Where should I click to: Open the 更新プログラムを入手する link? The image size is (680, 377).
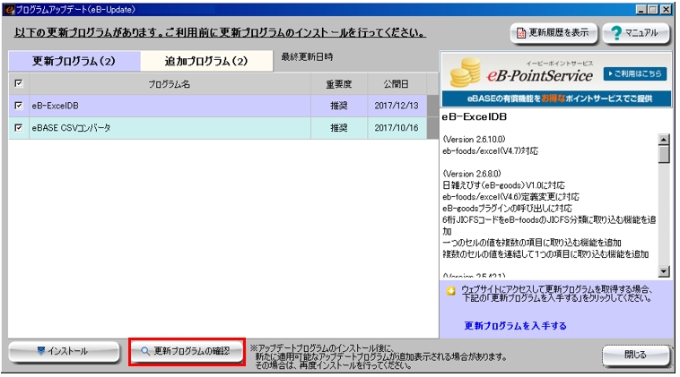click(x=515, y=325)
